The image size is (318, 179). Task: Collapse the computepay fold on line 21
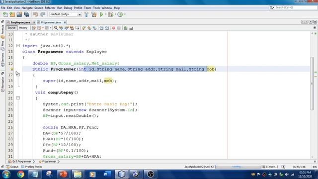coord(18,98)
